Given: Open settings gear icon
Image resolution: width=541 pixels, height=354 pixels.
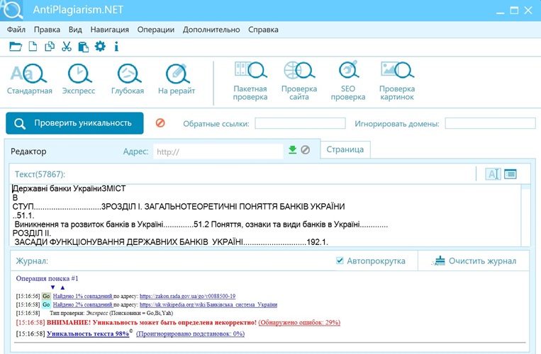Looking at the screenshot, I should pos(100,46).
